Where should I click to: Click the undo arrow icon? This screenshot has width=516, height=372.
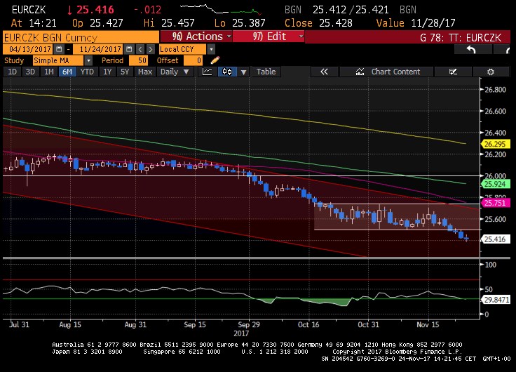[x=470, y=49]
